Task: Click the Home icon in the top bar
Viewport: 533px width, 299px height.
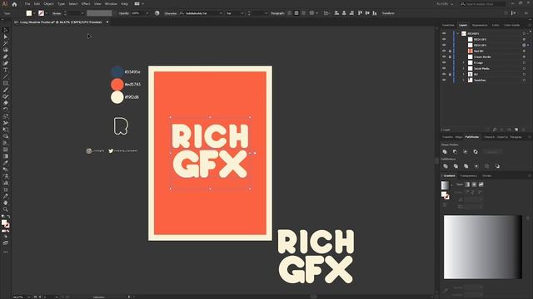Action: tap(14, 4)
